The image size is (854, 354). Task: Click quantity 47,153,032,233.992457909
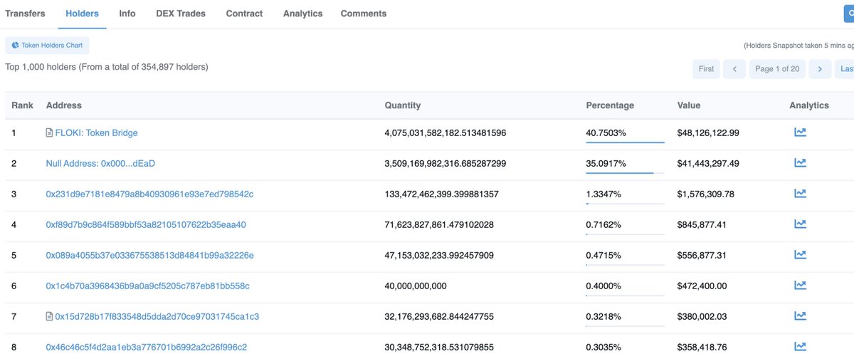tap(439, 255)
